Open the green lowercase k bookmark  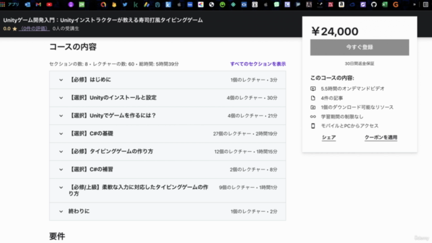pyautogui.click(x=136, y=5)
